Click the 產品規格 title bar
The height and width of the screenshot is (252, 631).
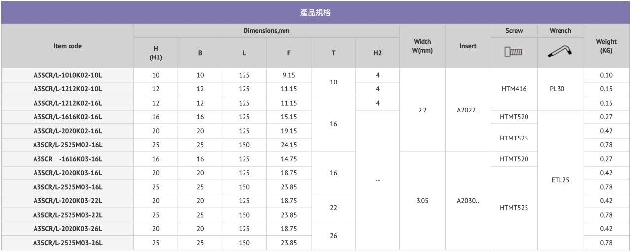pos(315,13)
